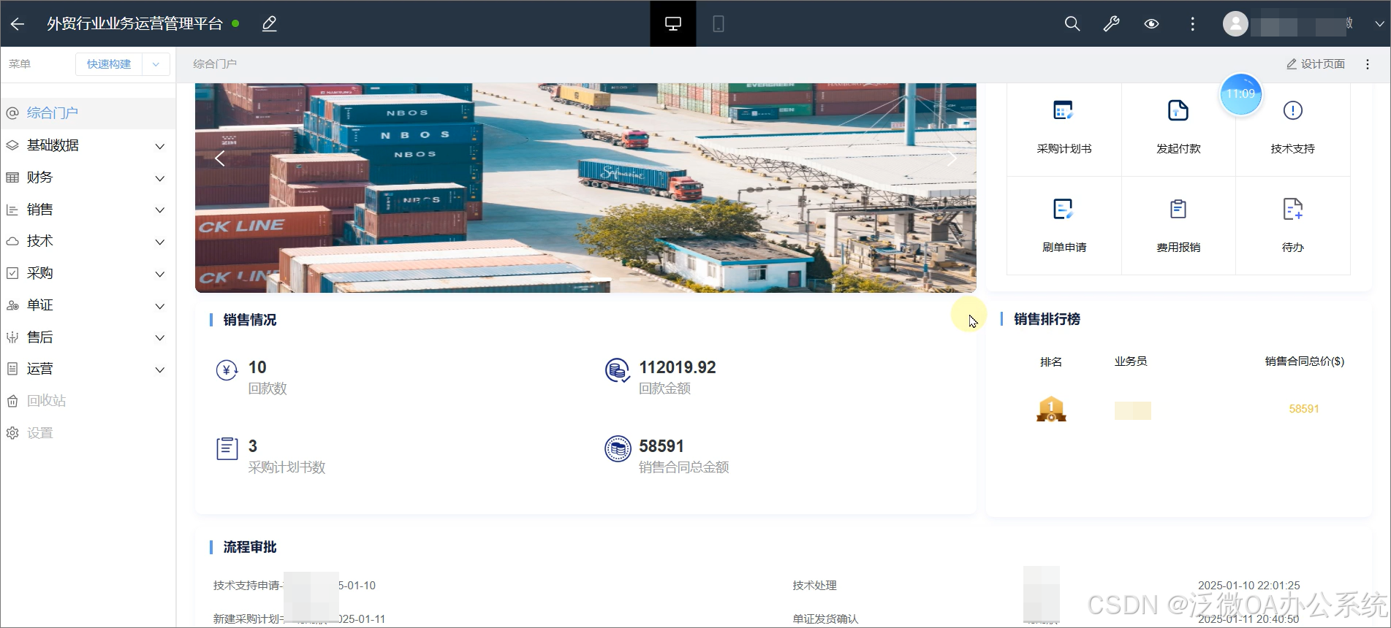Open 发起付款 shortcut icon
This screenshot has height=628, width=1391.
tap(1178, 110)
